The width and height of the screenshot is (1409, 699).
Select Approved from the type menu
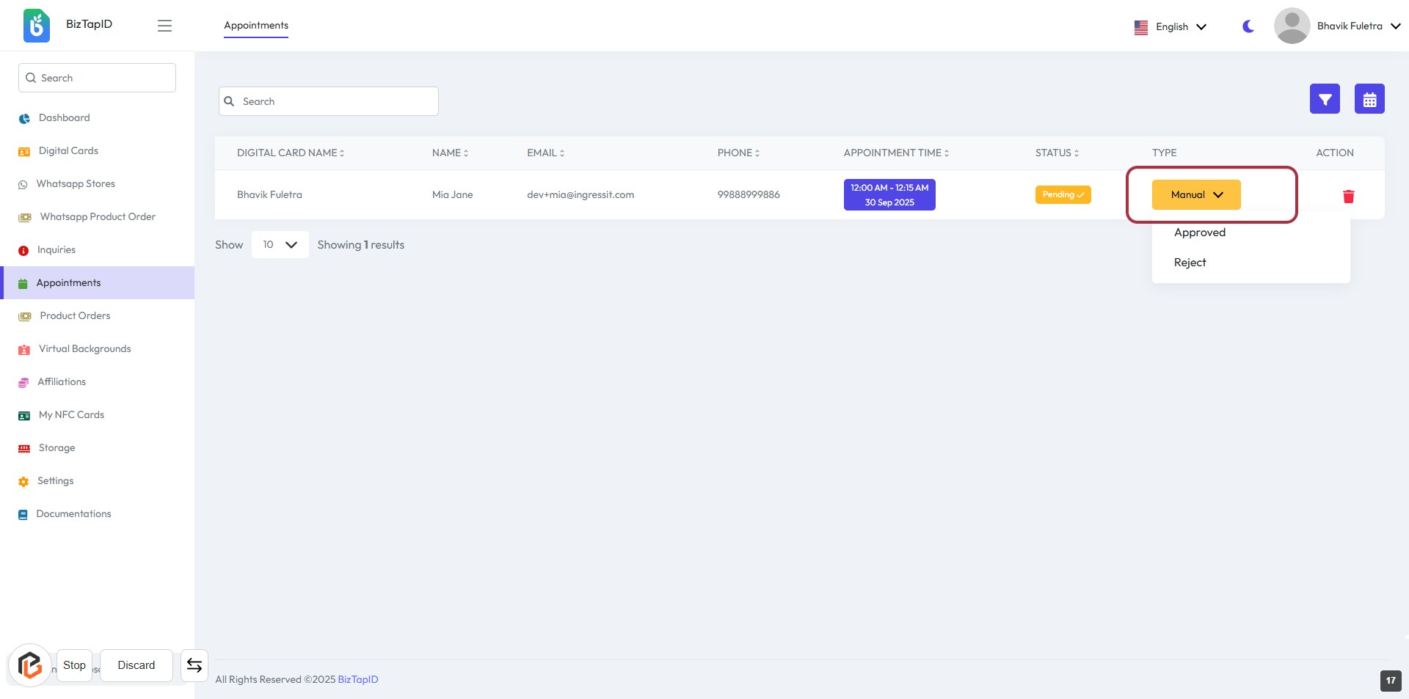click(x=1199, y=233)
